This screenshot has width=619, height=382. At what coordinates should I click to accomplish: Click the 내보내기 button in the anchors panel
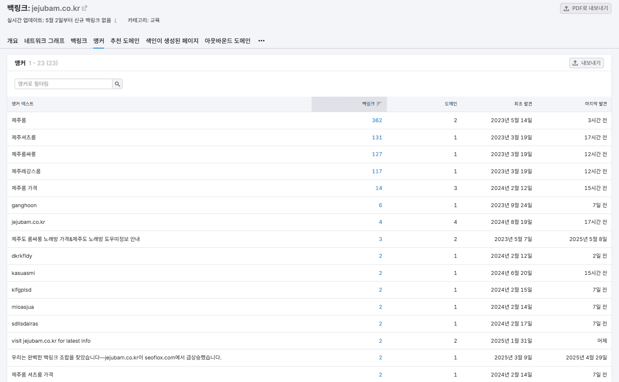586,63
